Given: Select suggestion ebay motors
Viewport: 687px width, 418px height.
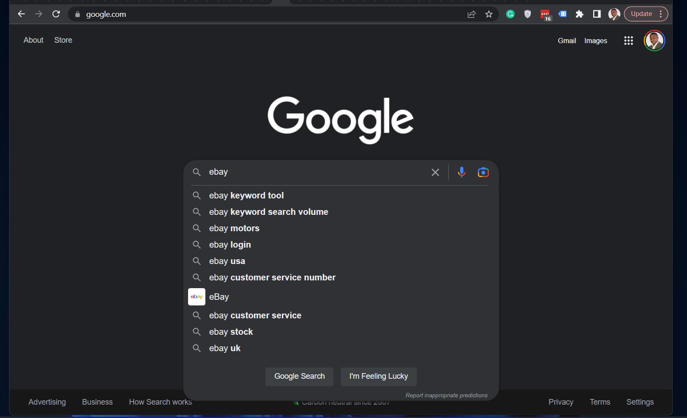Looking at the screenshot, I should tap(340, 228).
